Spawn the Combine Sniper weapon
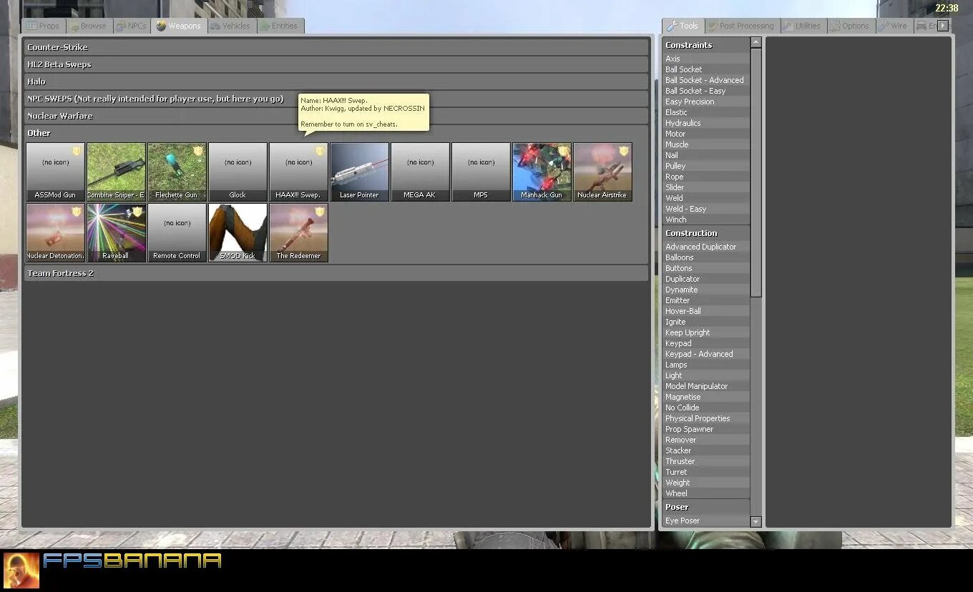Viewport: 973px width, 592px height. coord(116,172)
